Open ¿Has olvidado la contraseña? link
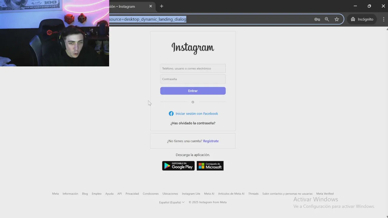The height and width of the screenshot is (218, 388). 193,123
